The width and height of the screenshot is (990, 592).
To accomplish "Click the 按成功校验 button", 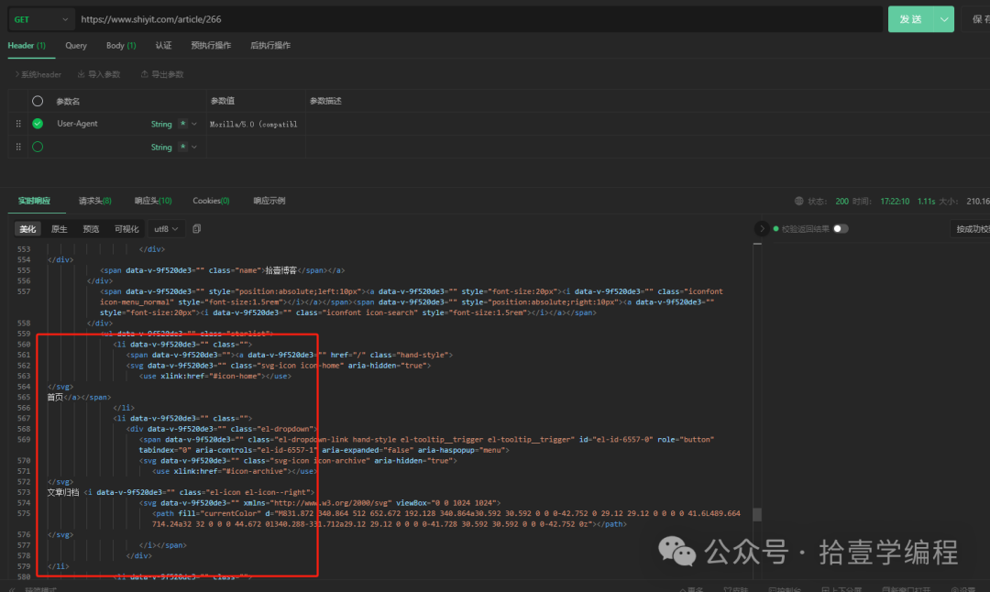I will tap(972, 228).
